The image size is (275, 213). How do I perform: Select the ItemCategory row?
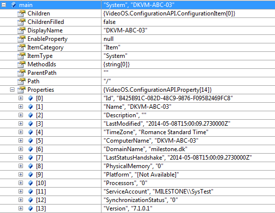(137, 47)
